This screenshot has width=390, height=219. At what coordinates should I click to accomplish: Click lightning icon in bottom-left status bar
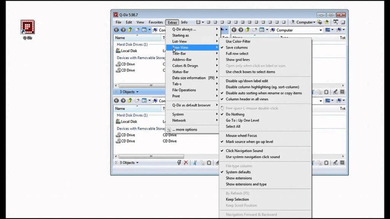pyautogui.click(x=179, y=163)
